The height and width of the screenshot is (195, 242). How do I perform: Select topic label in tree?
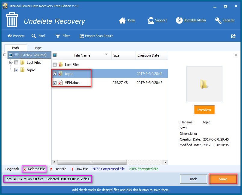coord(31,70)
